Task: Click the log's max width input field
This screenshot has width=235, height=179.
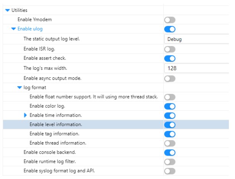Action: (x=197, y=68)
